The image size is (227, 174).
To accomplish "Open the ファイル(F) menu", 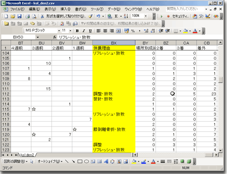I will (17, 9).
